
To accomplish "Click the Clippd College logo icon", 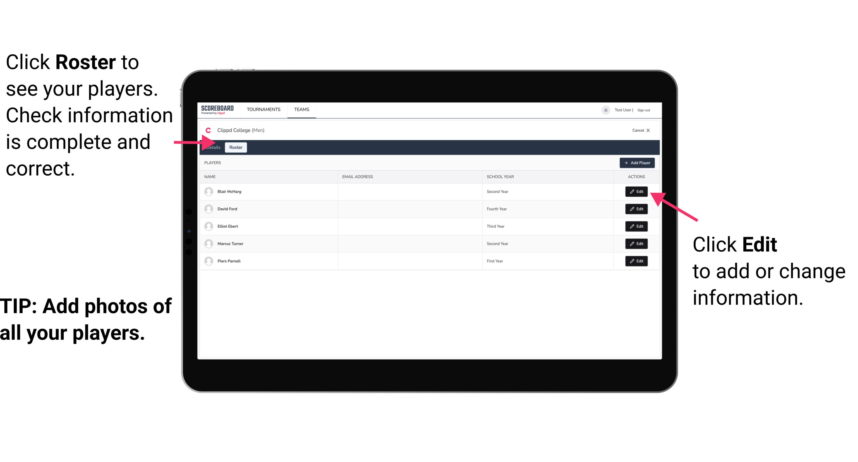I will click(208, 130).
